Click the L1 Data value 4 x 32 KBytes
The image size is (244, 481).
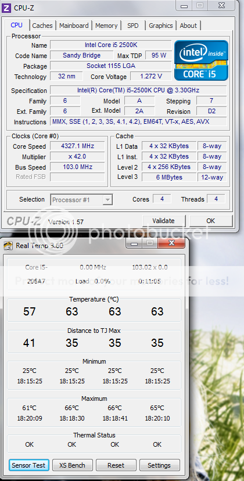pos(169,146)
